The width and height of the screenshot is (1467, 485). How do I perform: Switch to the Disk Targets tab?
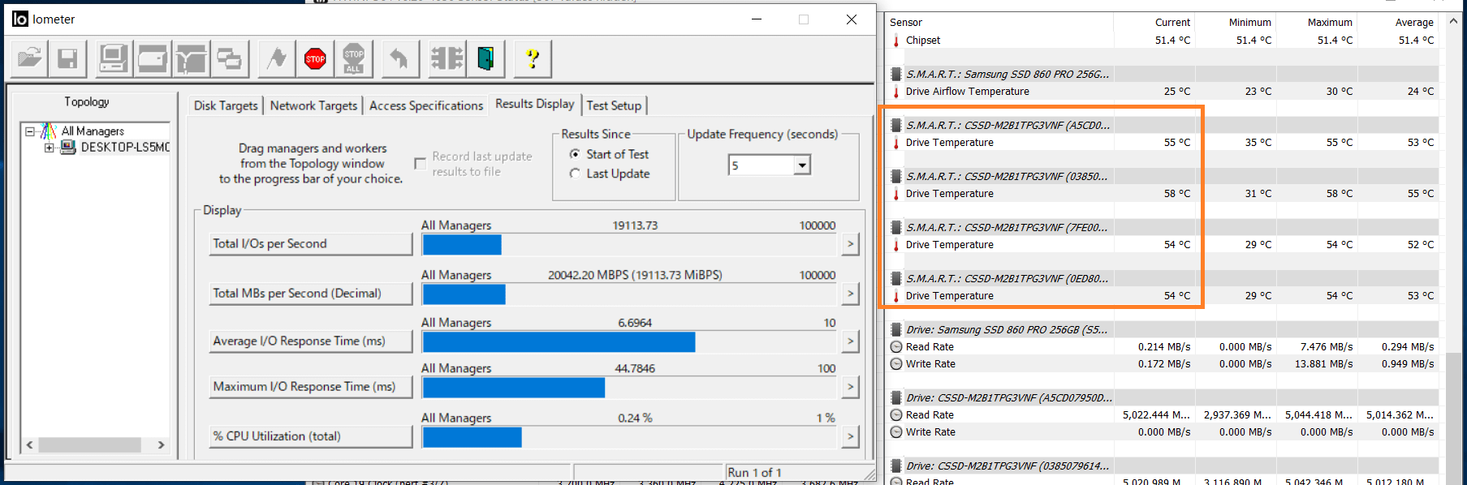(x=226, y=105)
